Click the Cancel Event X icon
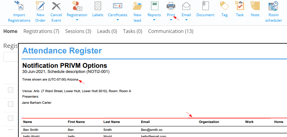 point(56,6)
